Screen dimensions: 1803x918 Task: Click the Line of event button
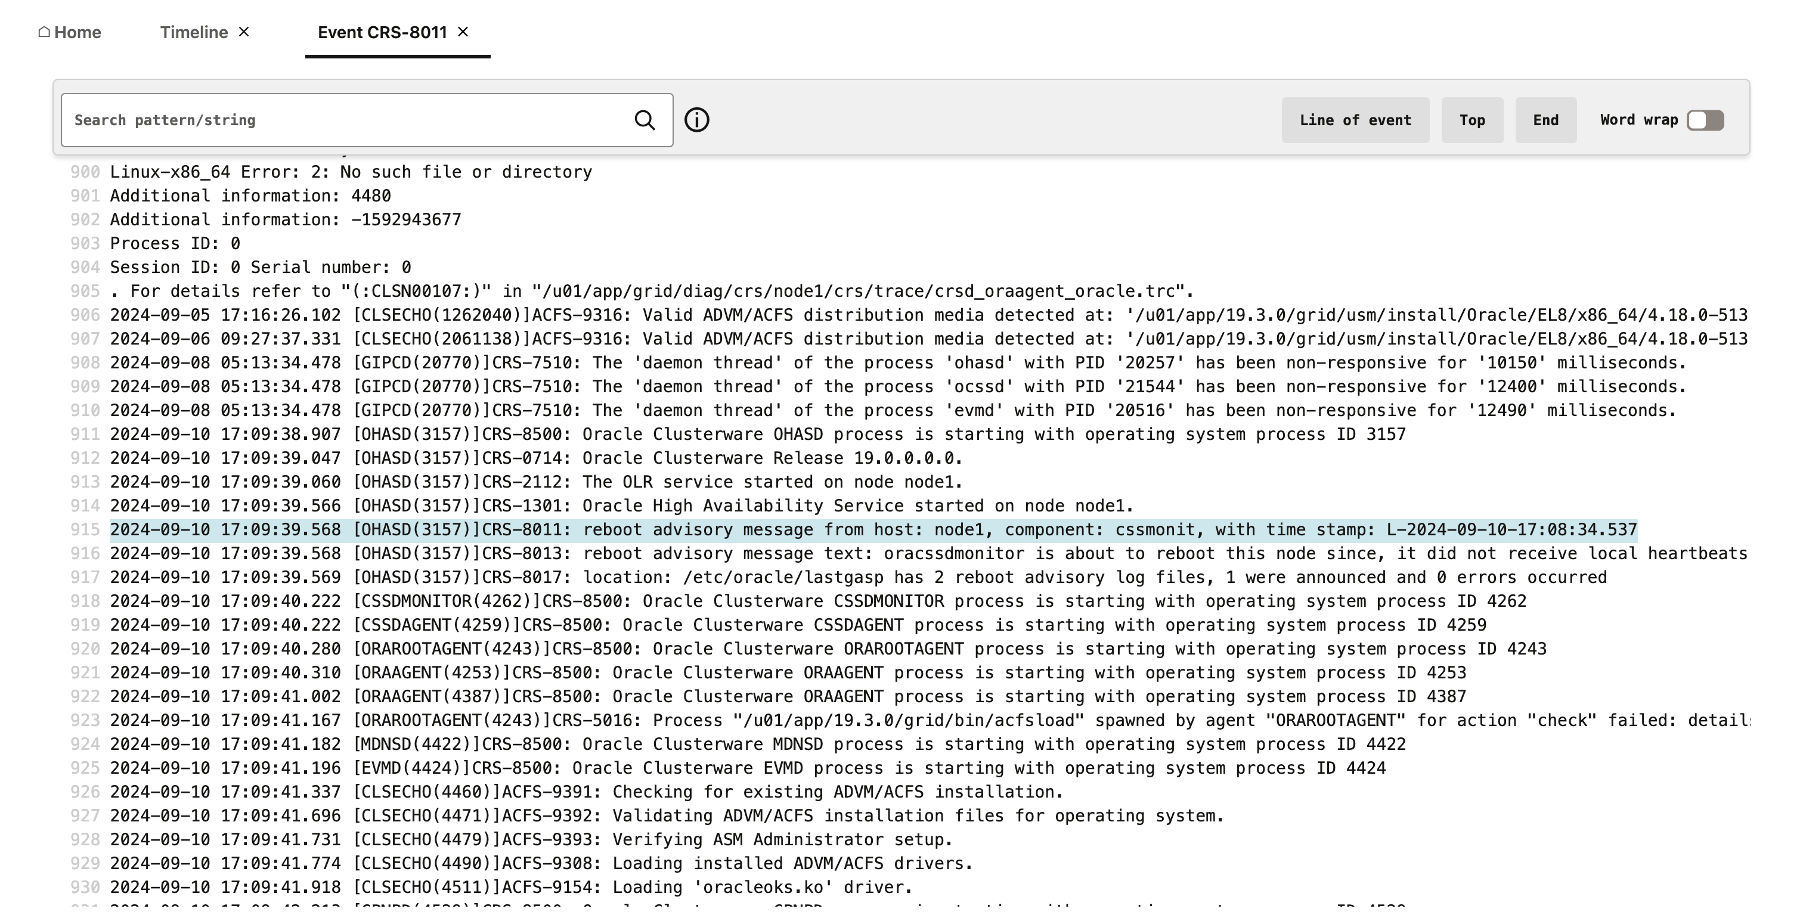tap(1355, 120)
